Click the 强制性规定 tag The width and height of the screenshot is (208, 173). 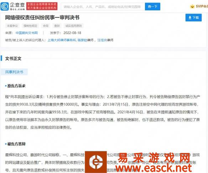[x=30, y=26]
